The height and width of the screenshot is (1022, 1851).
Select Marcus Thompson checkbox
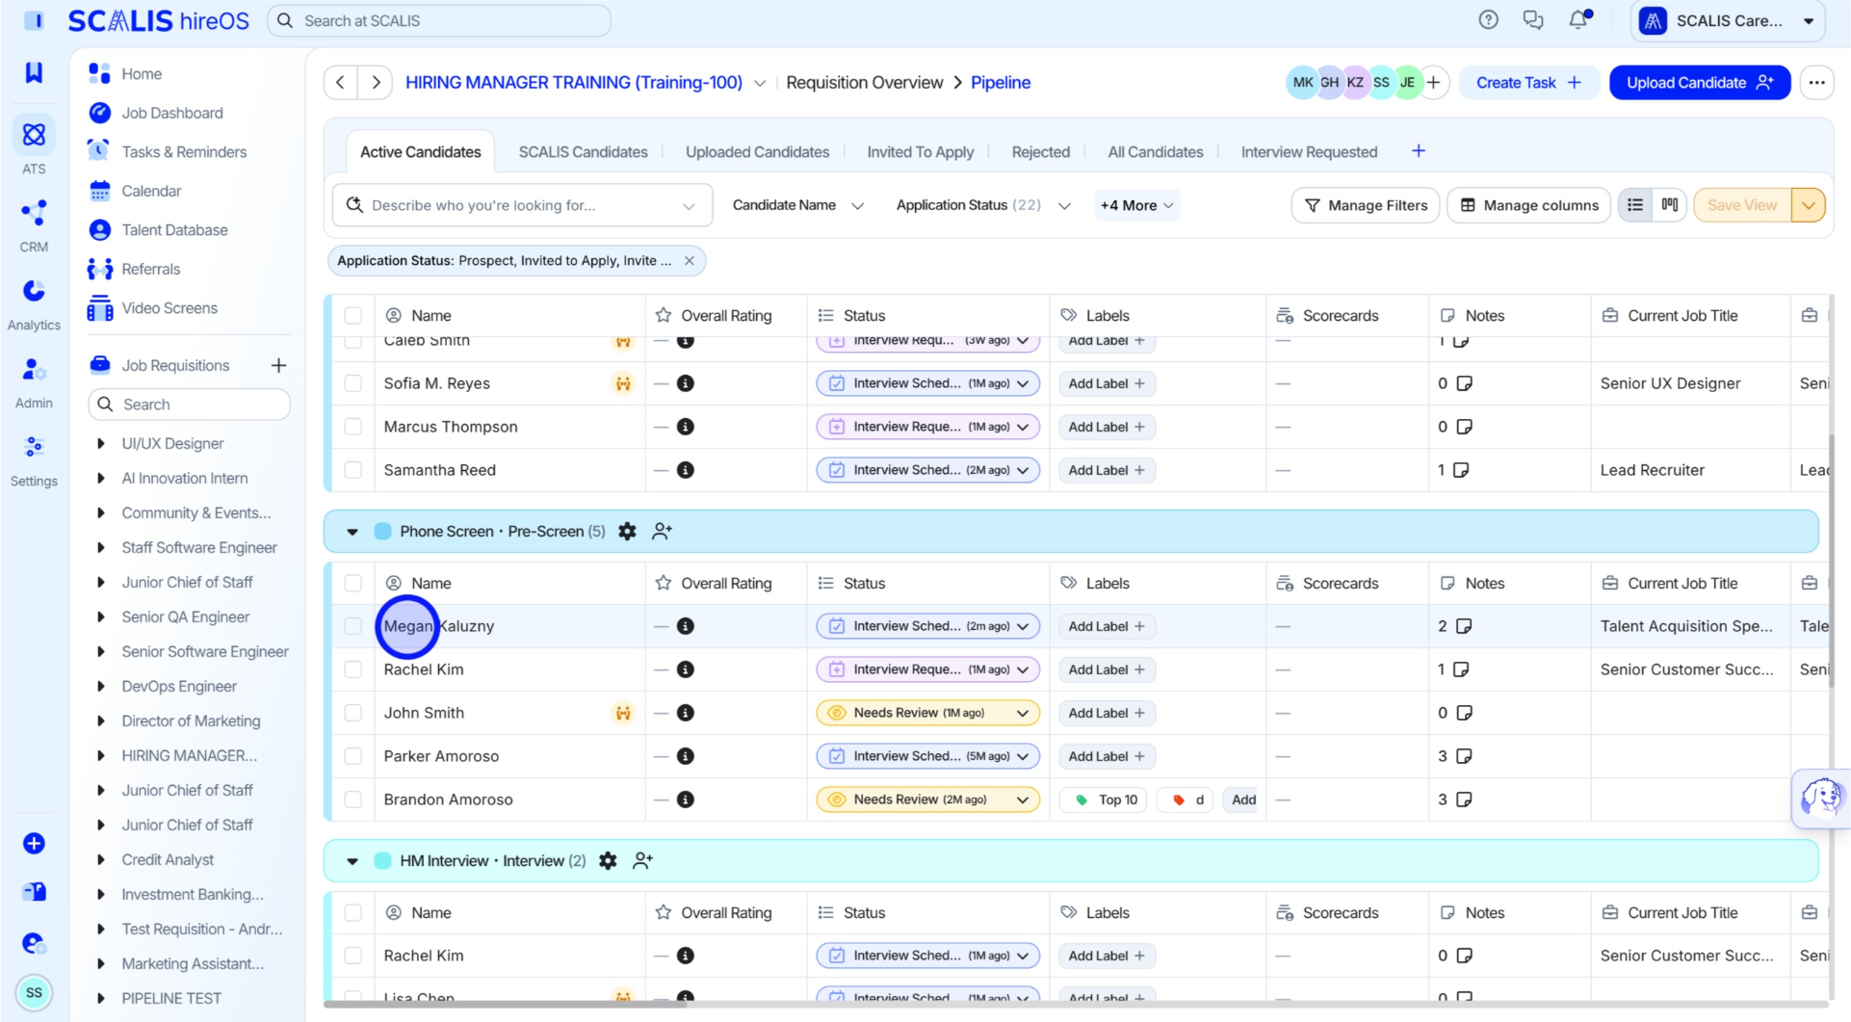pos(353,427)
